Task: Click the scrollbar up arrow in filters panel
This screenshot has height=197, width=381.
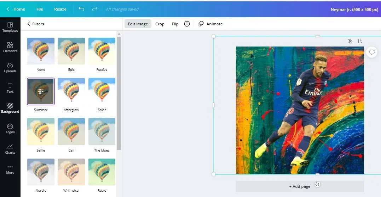Action: pyautogui.click(x=119, y=34)
